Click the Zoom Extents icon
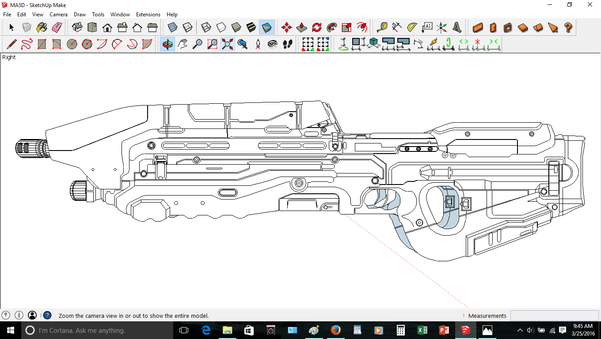Viewport: 601px width, 339px height. (228, 44)
